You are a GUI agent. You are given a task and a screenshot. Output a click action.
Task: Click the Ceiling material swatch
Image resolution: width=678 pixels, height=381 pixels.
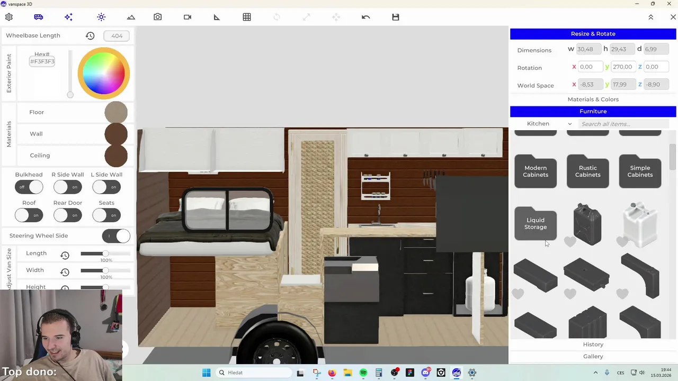(116, 156)
